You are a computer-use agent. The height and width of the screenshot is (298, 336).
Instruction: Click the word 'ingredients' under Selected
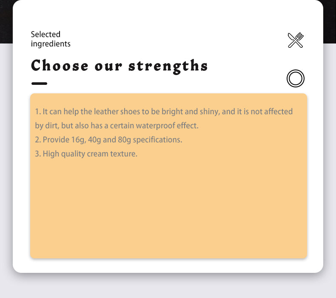tap(51, 44)
